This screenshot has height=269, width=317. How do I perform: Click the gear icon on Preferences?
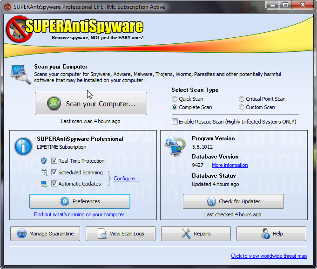65,201
